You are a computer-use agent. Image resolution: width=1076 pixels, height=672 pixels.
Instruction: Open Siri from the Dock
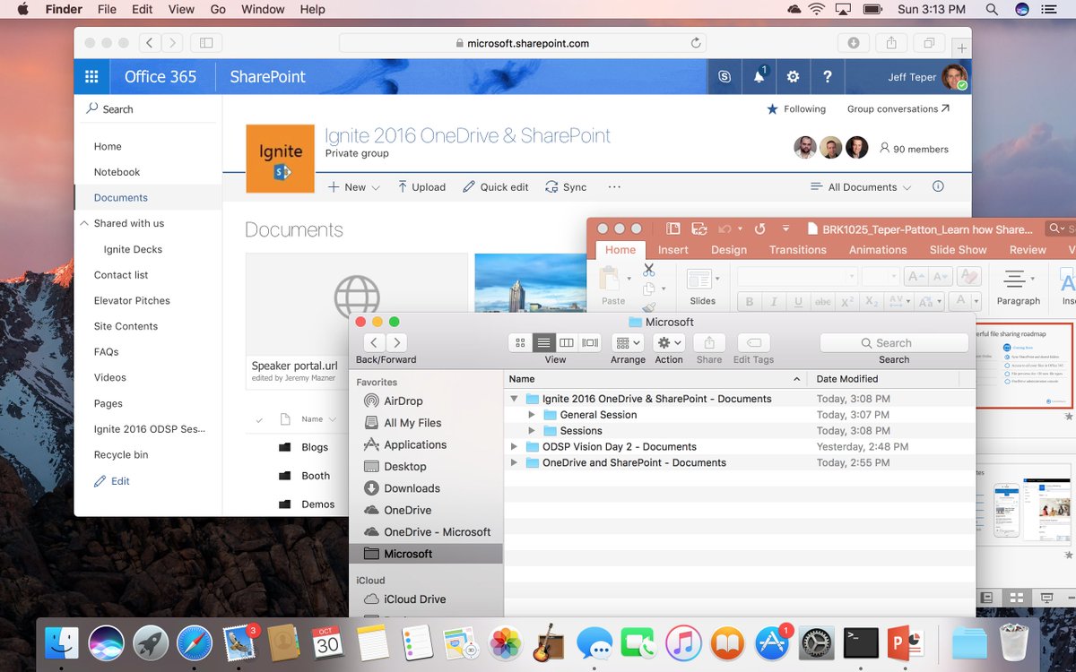pyautogui.click(x=106, y=642)
